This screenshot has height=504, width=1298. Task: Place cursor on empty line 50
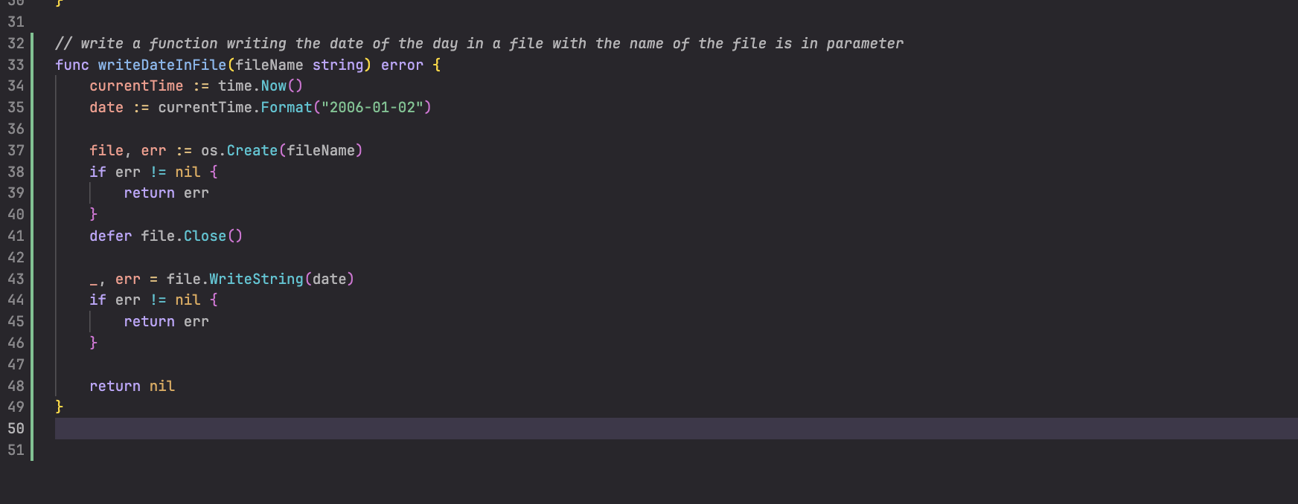click(447, 428)
